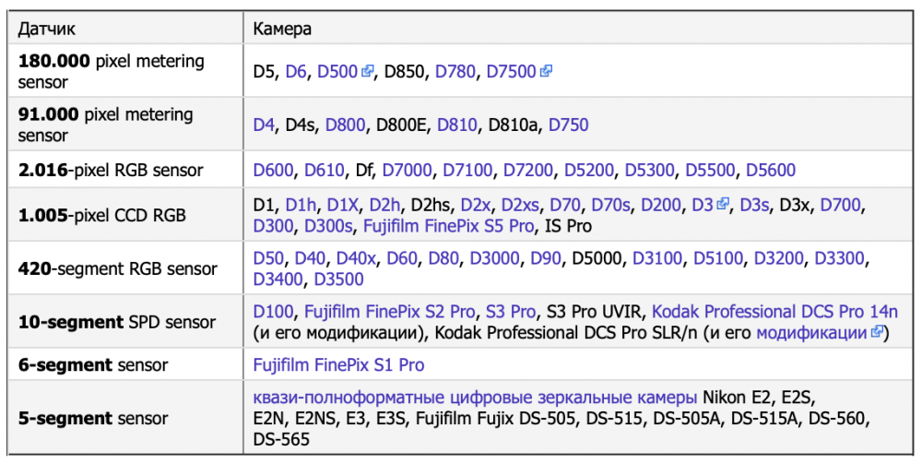Follow the D3000 link
Screen dimensions: 922x464
pyautogui.click(x=494, y=258)
